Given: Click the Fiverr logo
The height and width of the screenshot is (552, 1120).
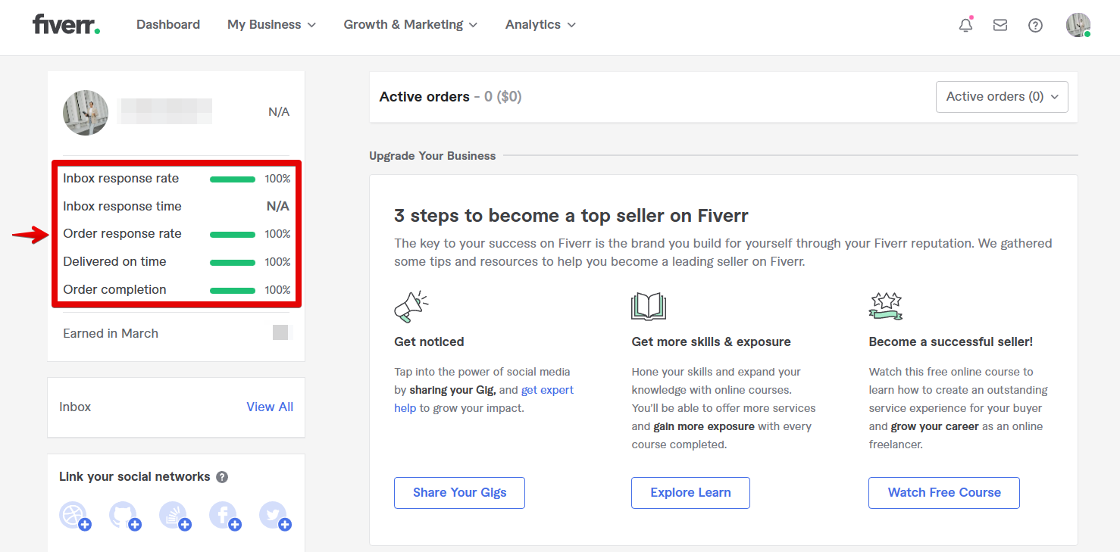Looking at the screenshot, I should pos(66,24).
